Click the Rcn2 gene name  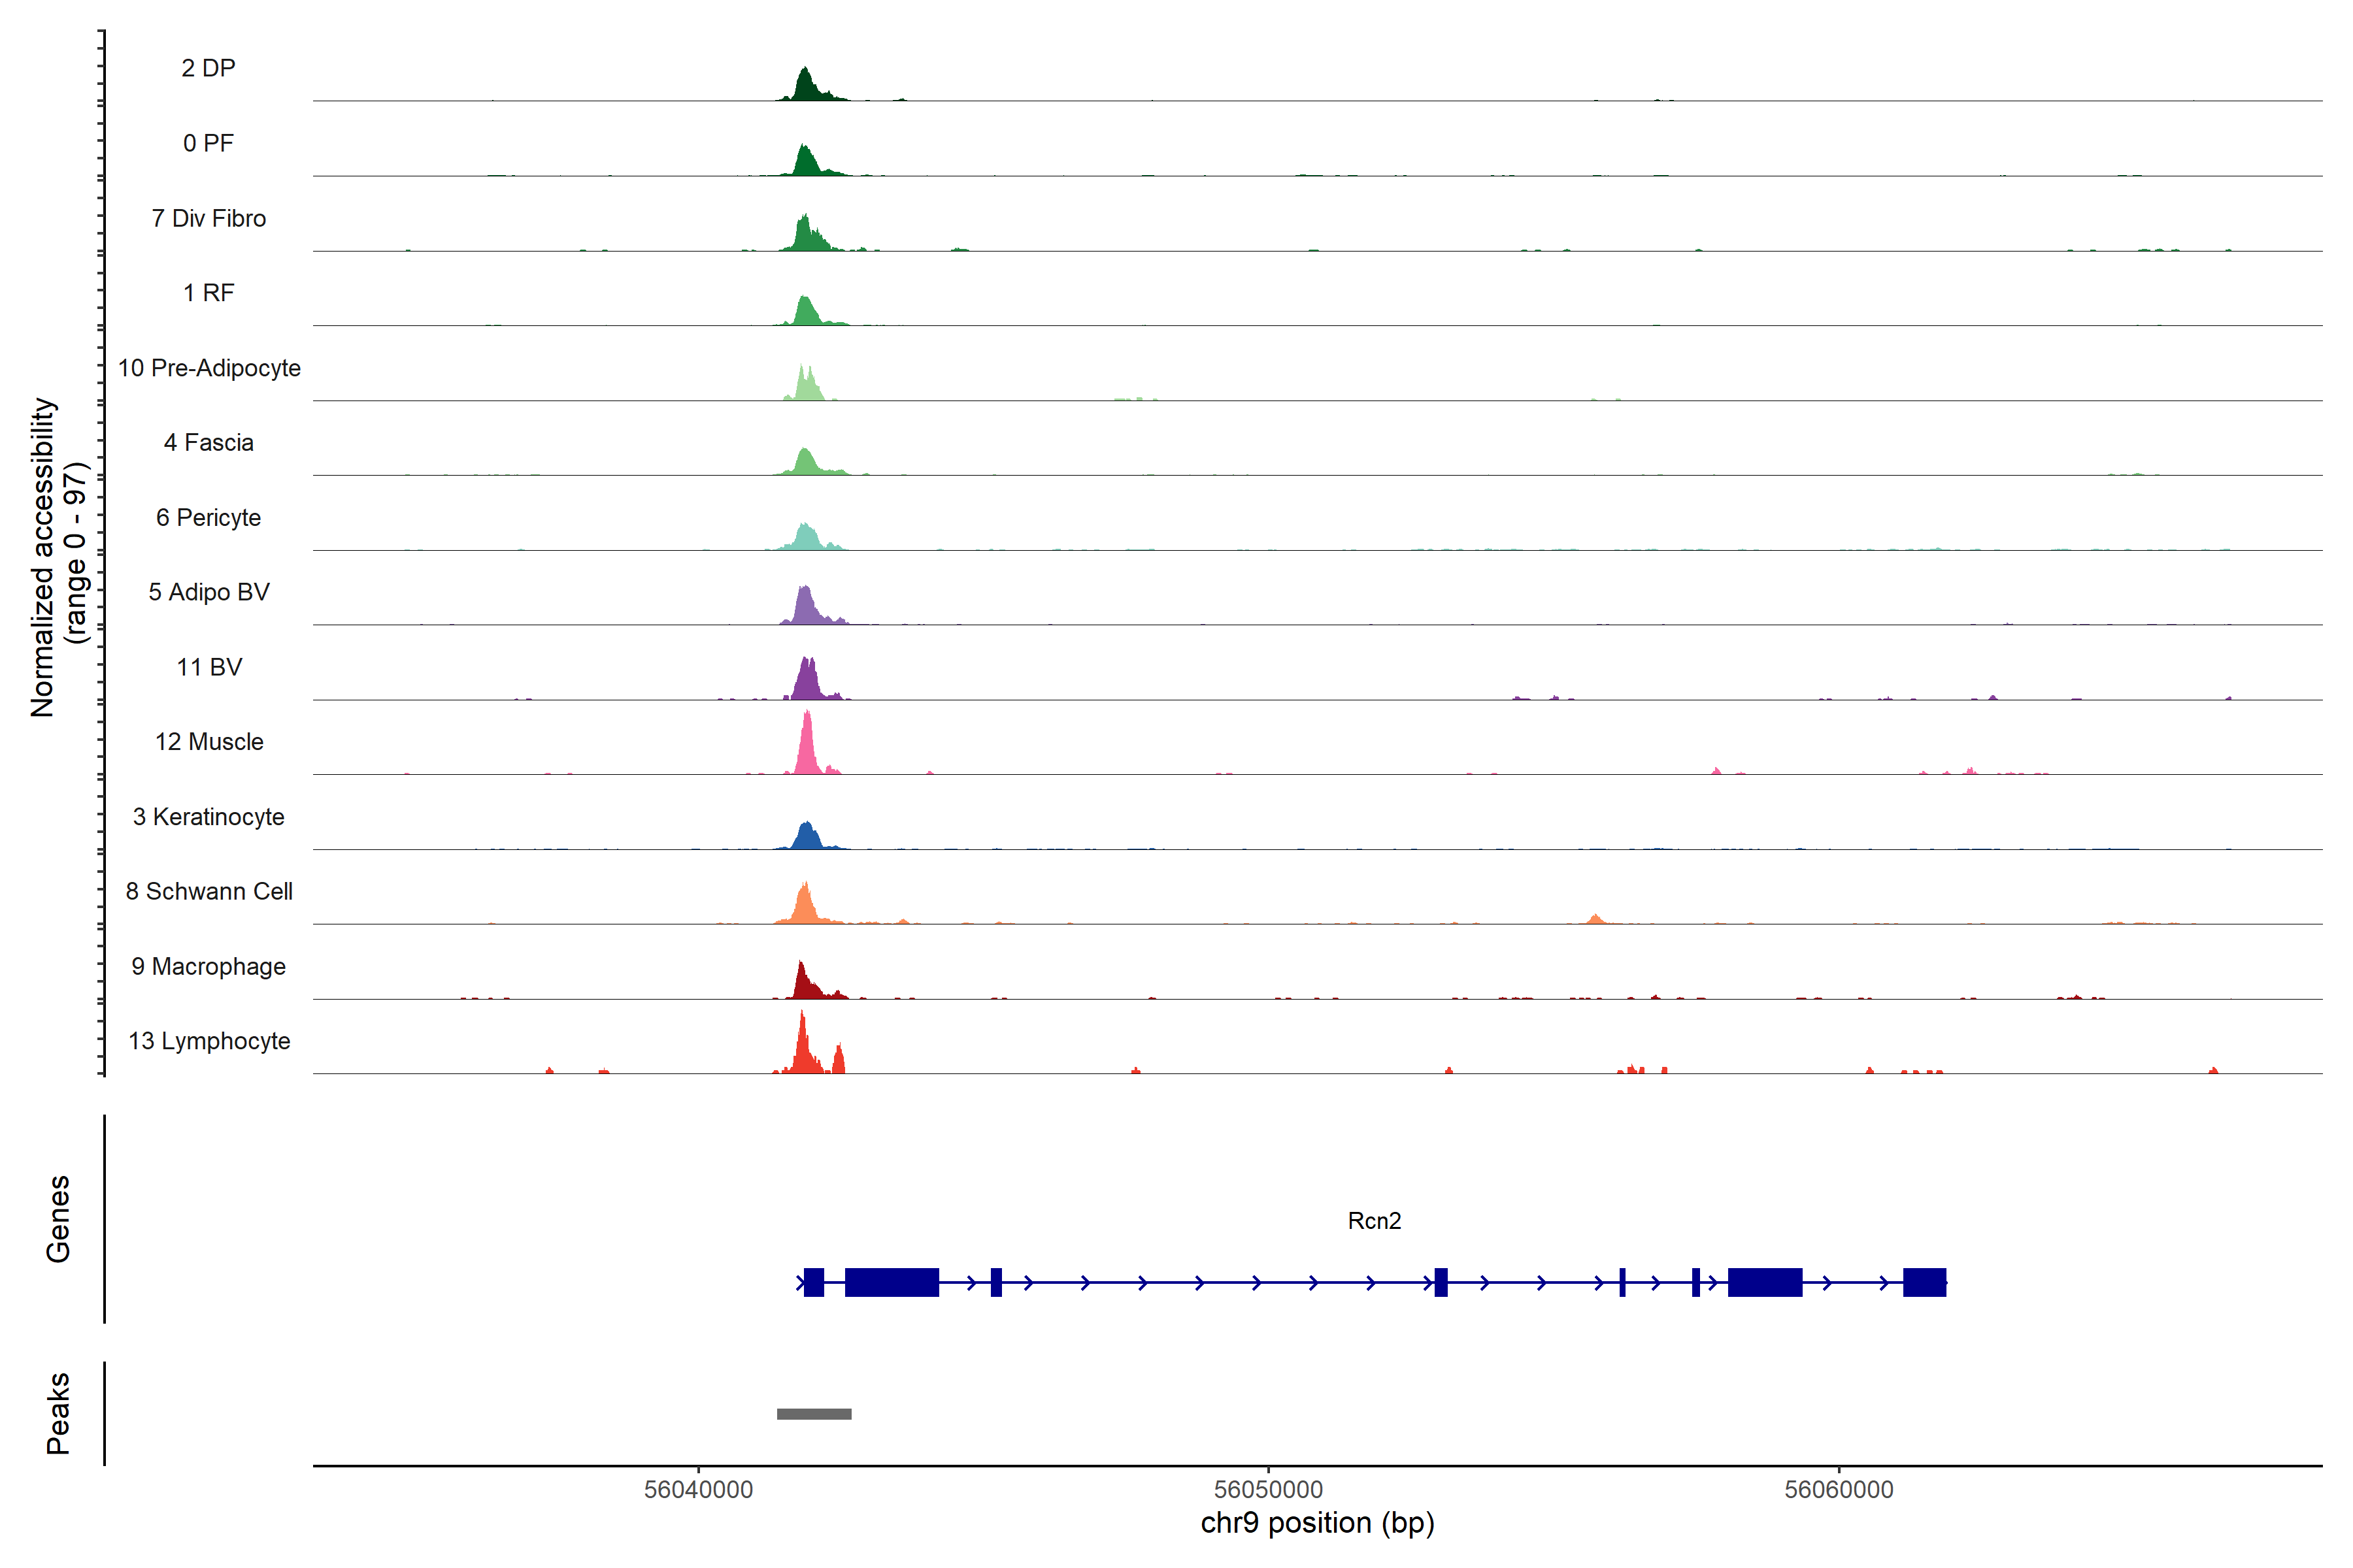1374,1221
